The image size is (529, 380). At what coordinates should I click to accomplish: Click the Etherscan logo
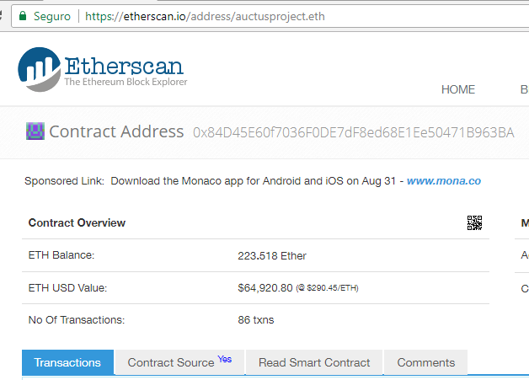point(103,70)
